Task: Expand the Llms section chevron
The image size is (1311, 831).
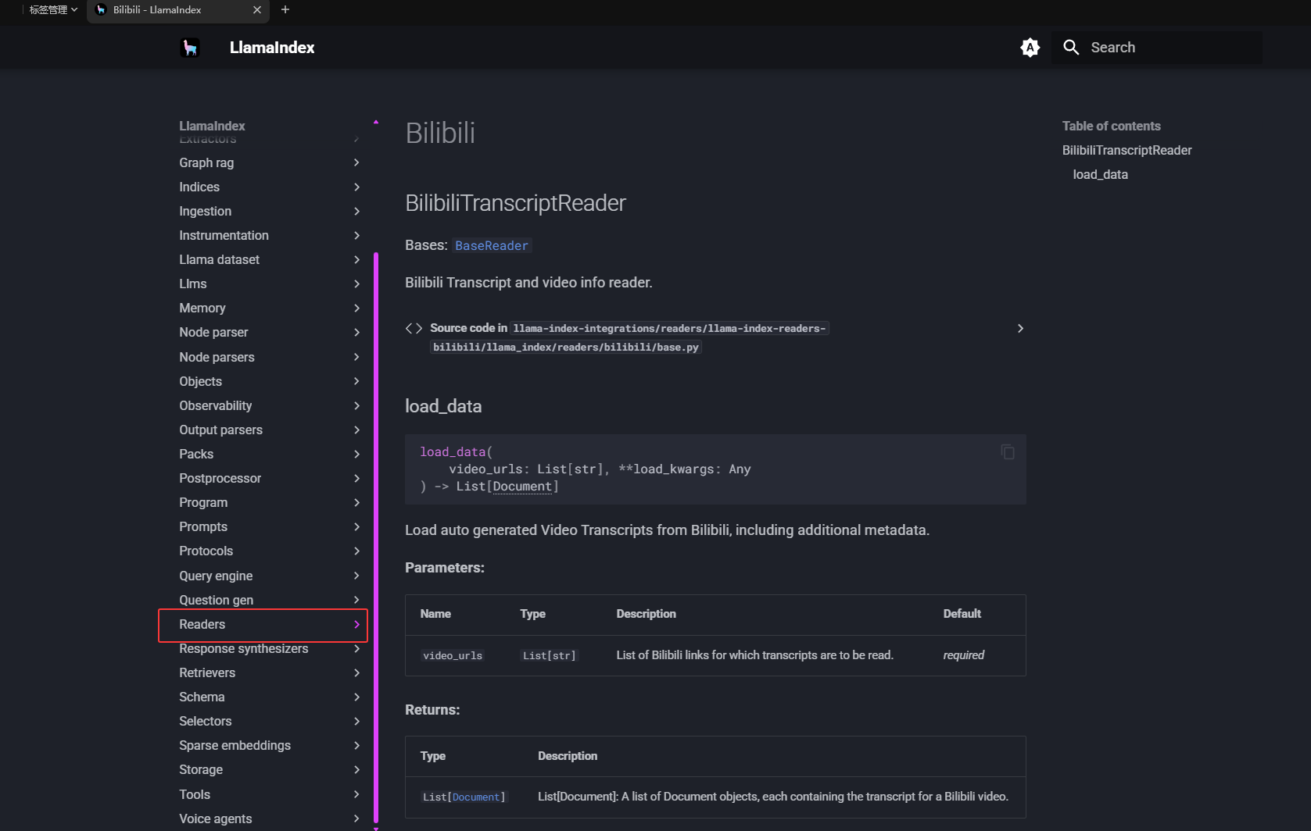Action: tap(356, 284)
